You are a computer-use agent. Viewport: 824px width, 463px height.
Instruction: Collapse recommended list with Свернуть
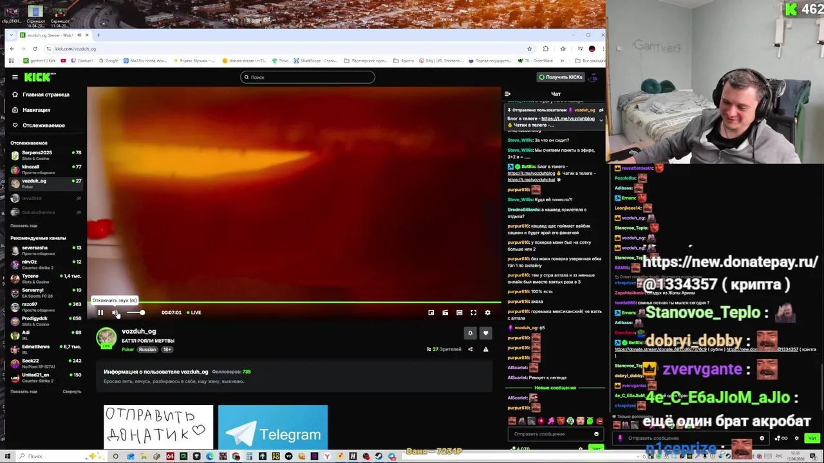pyautogui.click(x=72, y=392)
